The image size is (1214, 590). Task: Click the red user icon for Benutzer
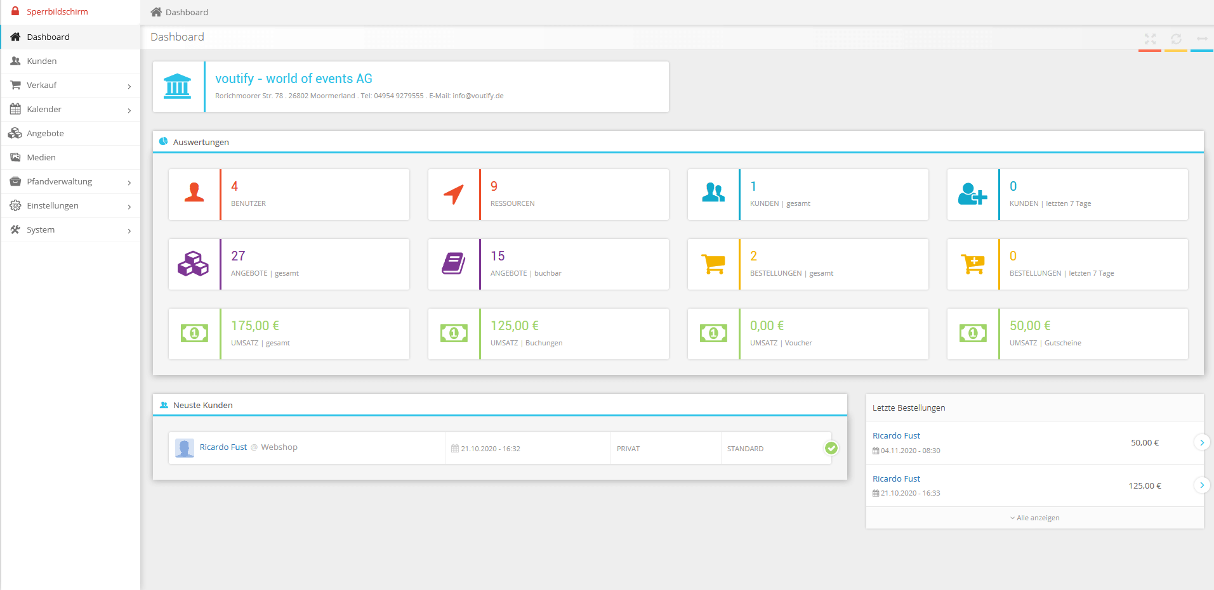click(194, 193)
